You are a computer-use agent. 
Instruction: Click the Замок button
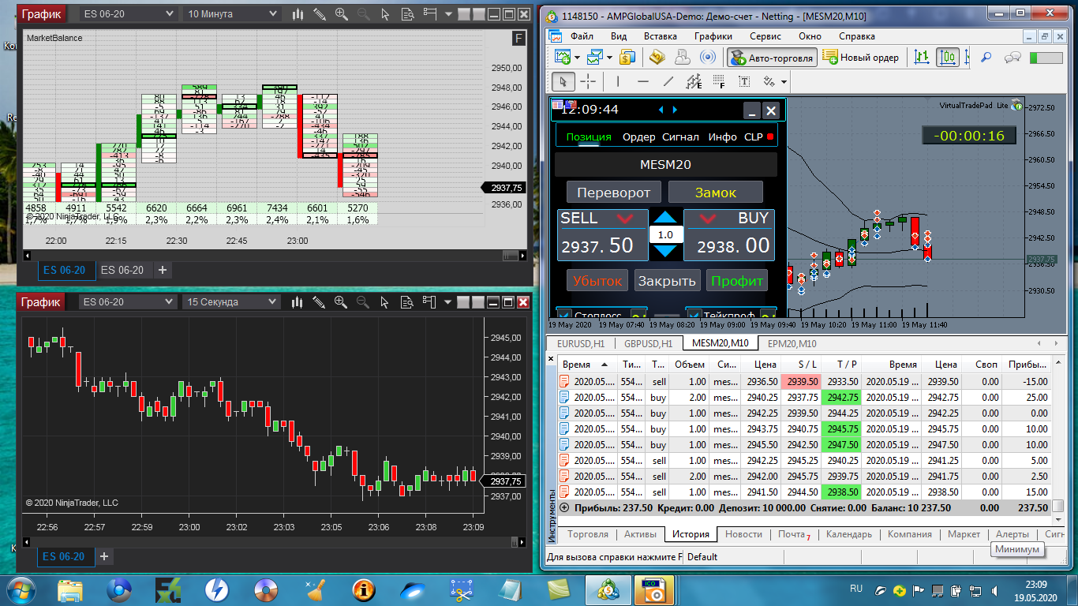716,192
